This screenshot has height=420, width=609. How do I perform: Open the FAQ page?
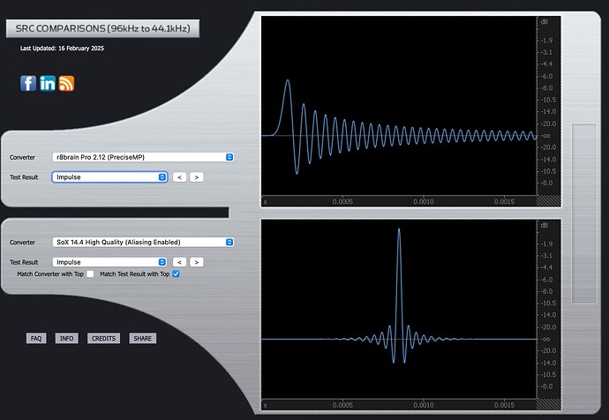point(36,339)
